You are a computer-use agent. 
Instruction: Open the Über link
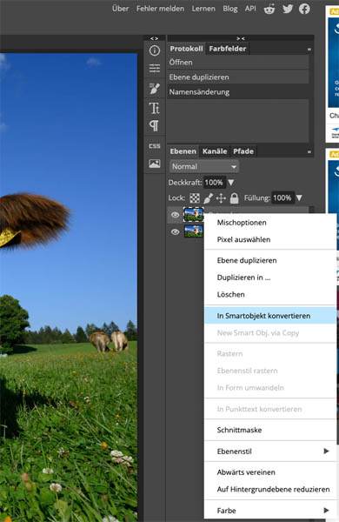click(x=120, y=9)
